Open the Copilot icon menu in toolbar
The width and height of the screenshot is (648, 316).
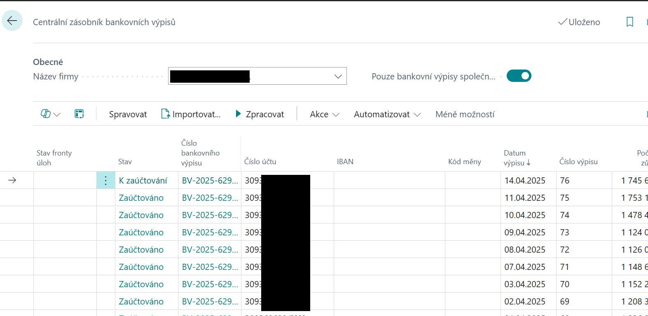point(50,114)
